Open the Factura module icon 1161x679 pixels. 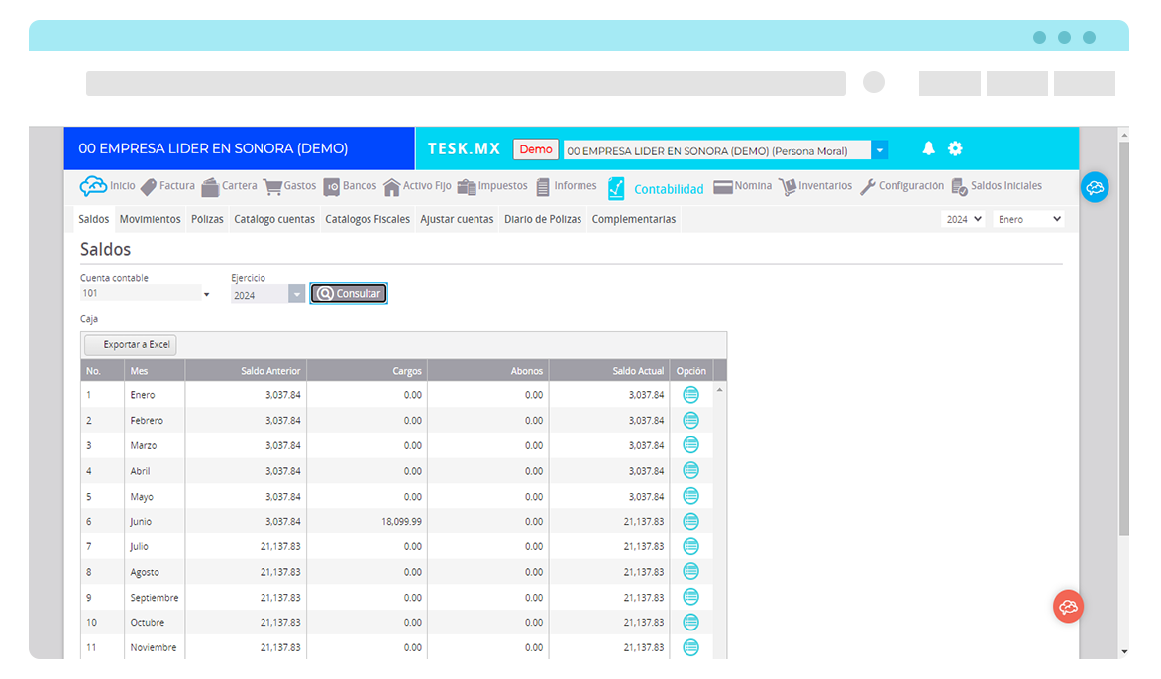[x=149, y=187]
